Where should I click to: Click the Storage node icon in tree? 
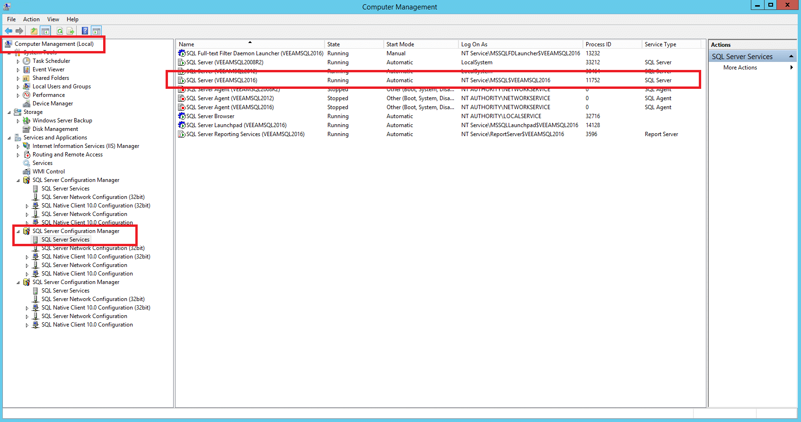coord(18,112)
